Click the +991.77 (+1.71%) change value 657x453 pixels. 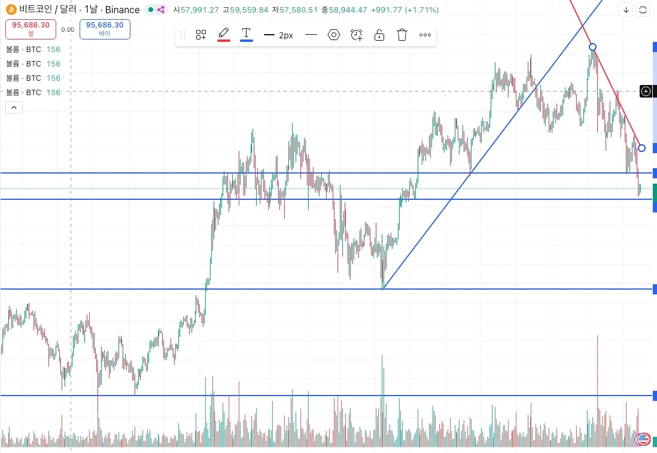tap(404, 10)
